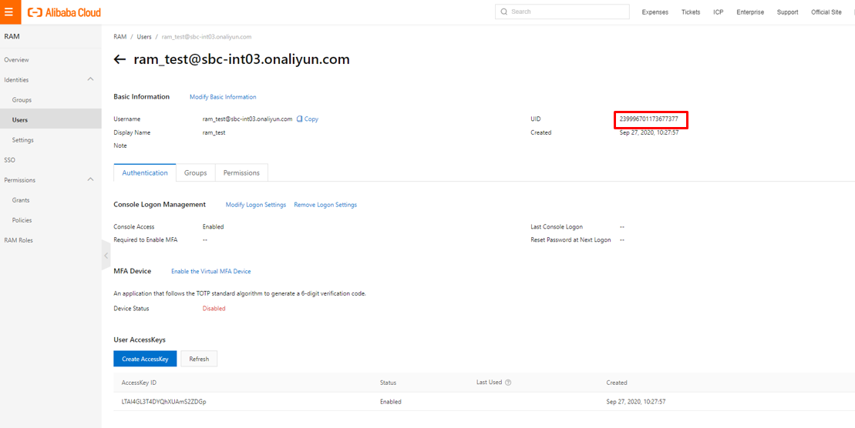Open the hamburger main menu
The image size is (855, 428).
(10, 12)
